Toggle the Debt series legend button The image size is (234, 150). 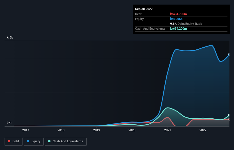point(13,141)
